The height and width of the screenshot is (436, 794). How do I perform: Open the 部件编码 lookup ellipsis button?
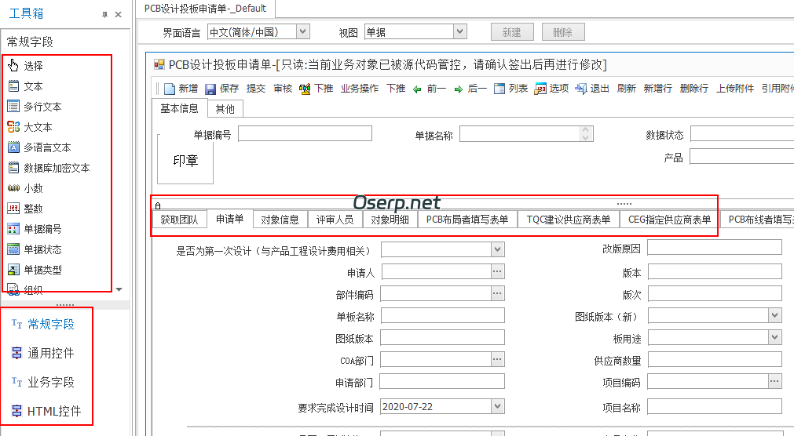[497, 293]
